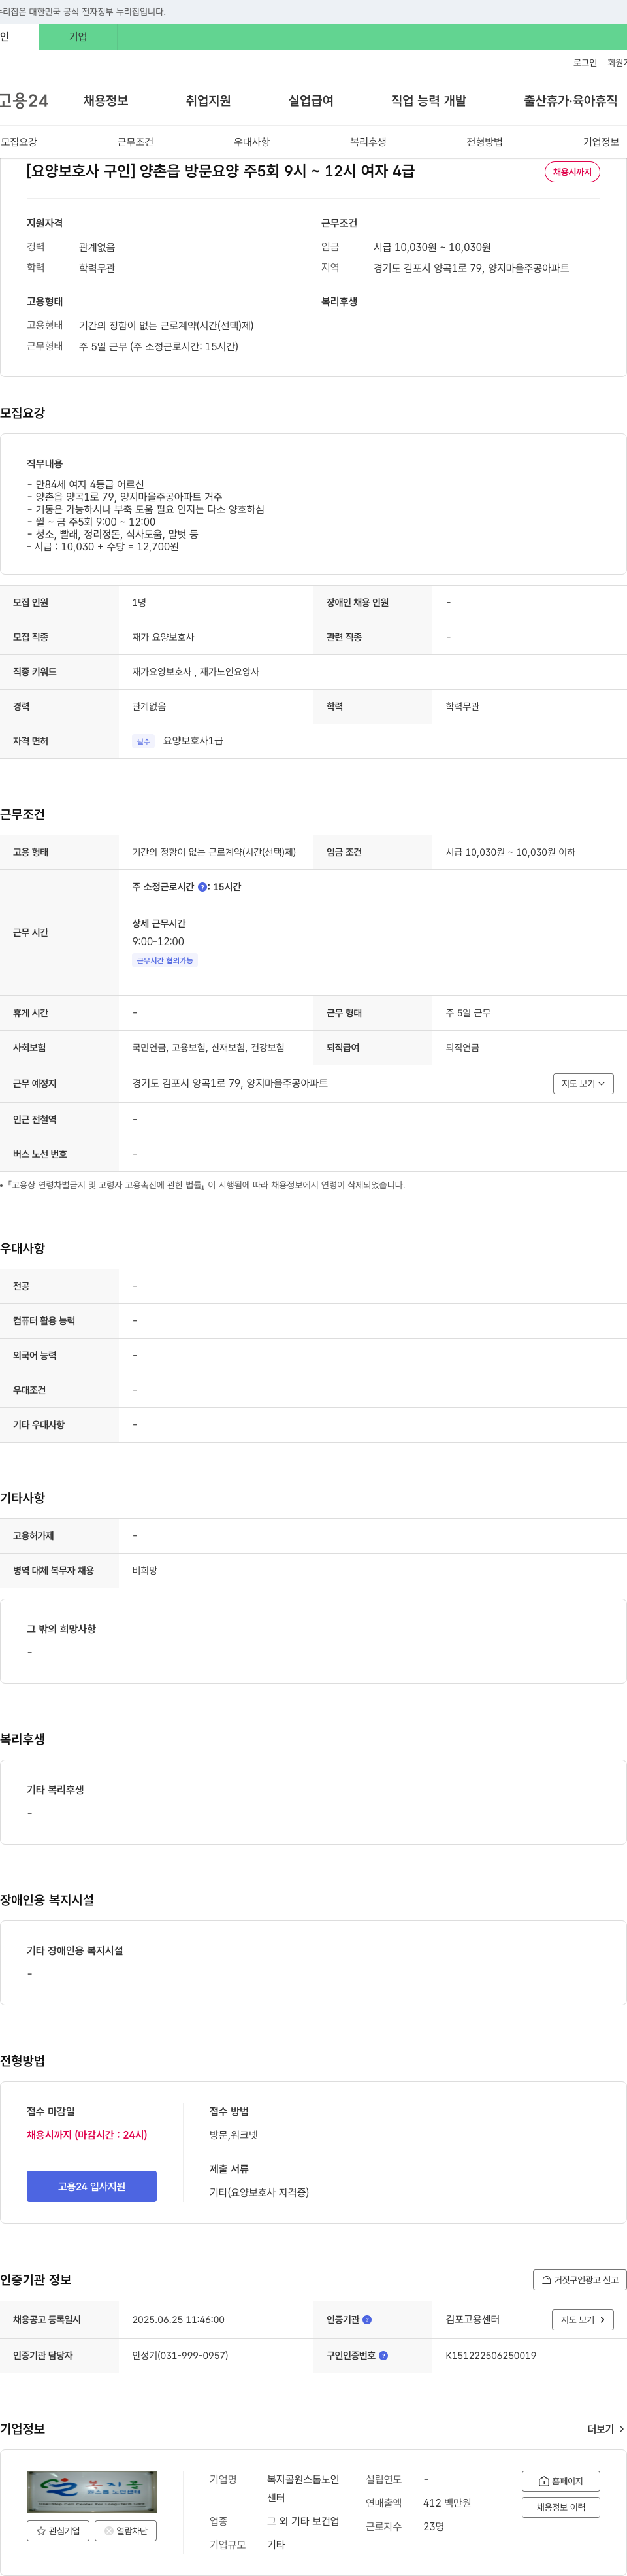Click the 시급 10,030원 ~ 10,030원 wage text
627x2576 pixels.
click(432, 247)
